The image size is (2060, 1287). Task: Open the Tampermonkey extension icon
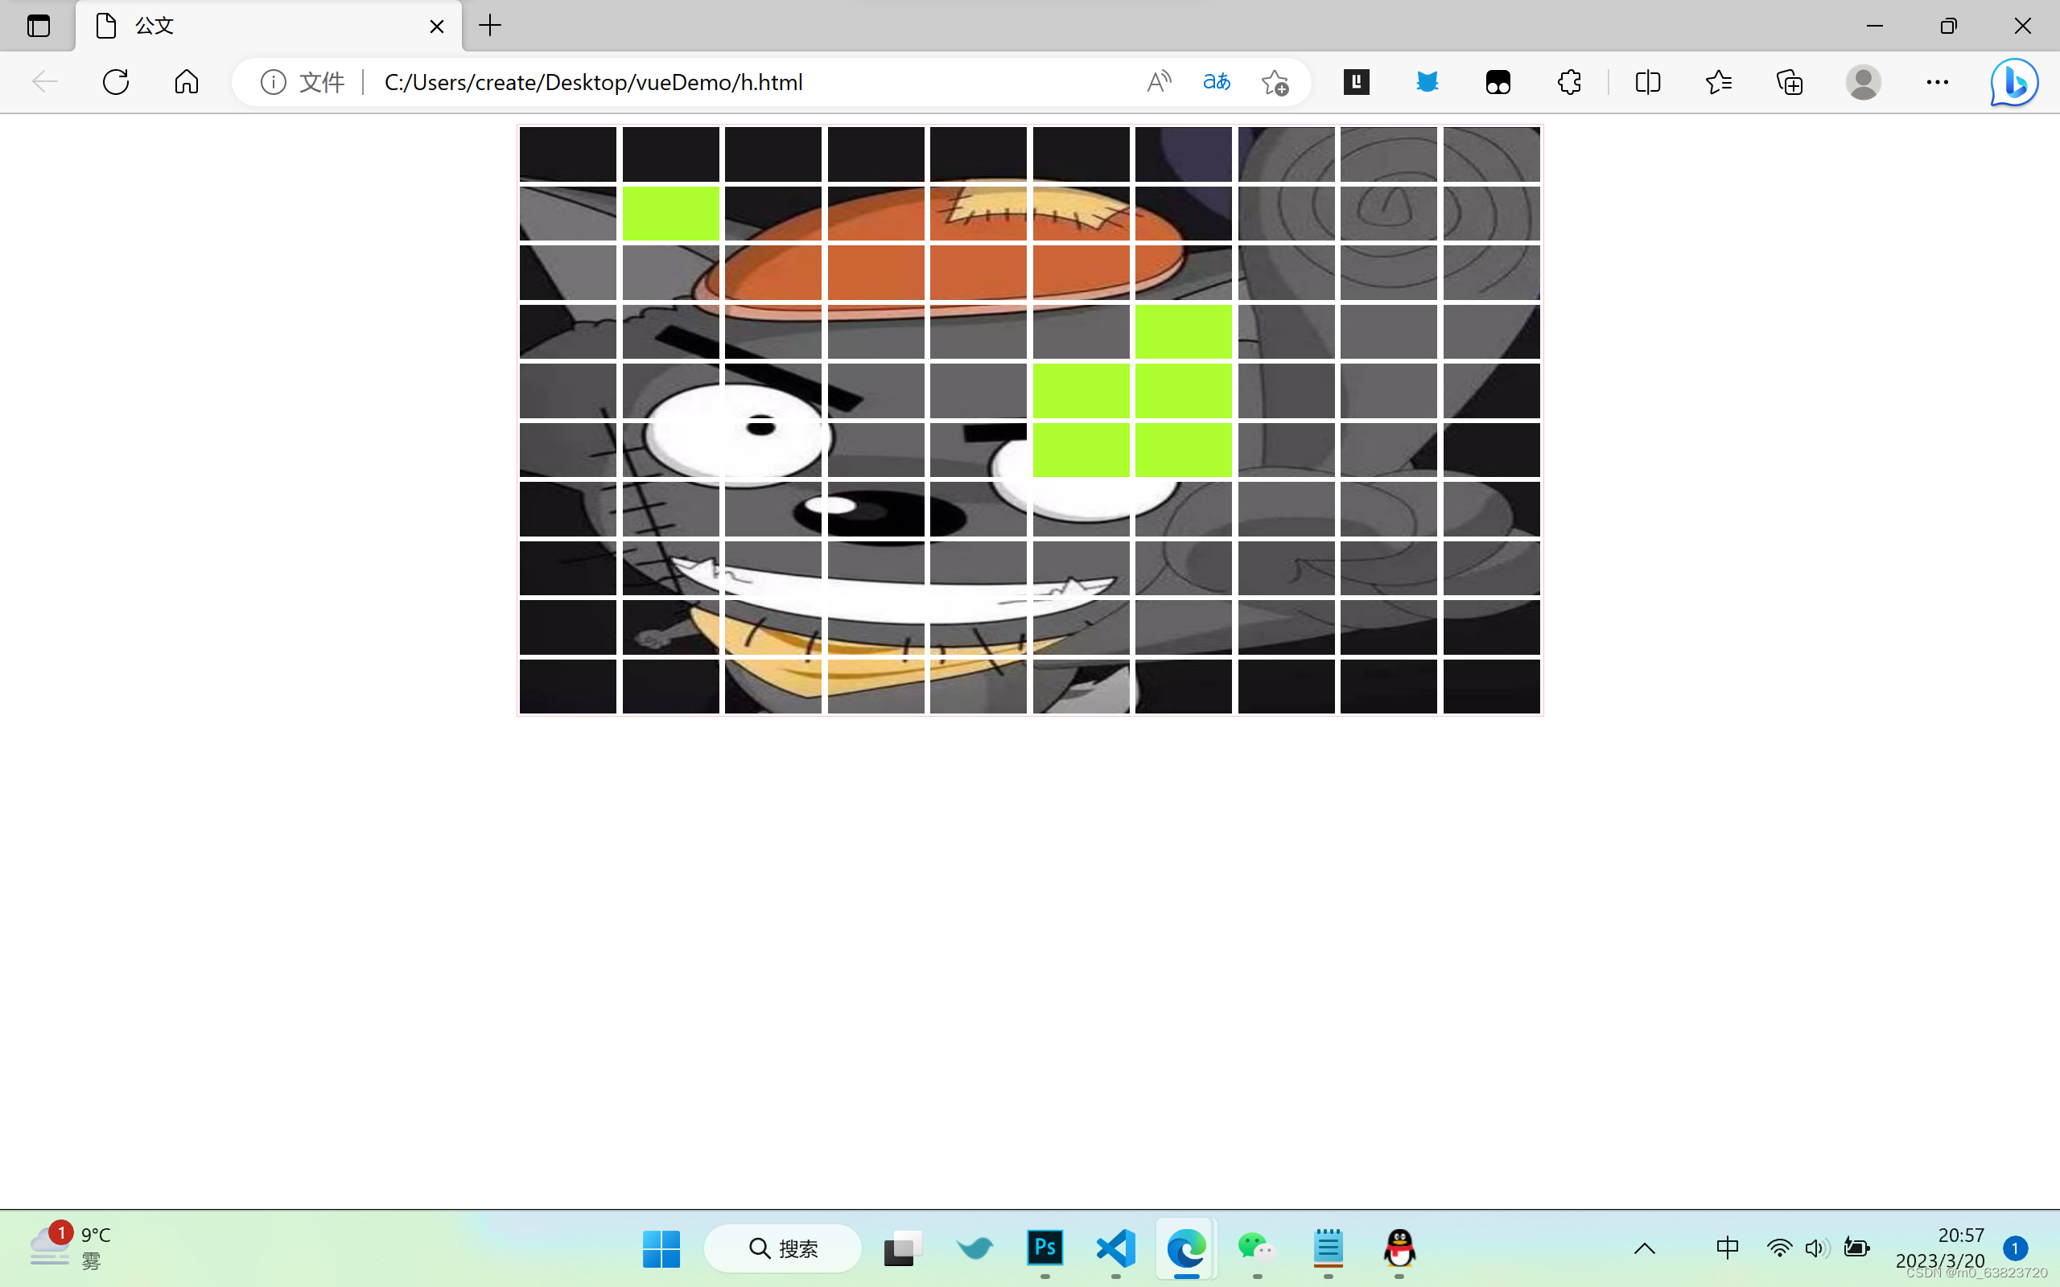(x=1498, y=82)
